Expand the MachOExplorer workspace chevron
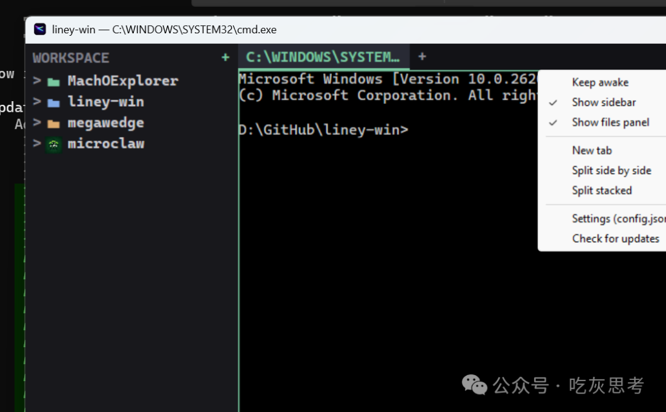666x412 pixels. [x=37, y=80]
